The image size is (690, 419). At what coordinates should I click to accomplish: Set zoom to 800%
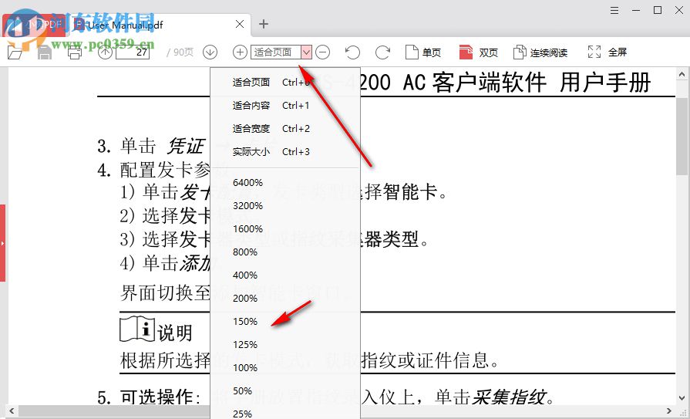pos(285,252)
